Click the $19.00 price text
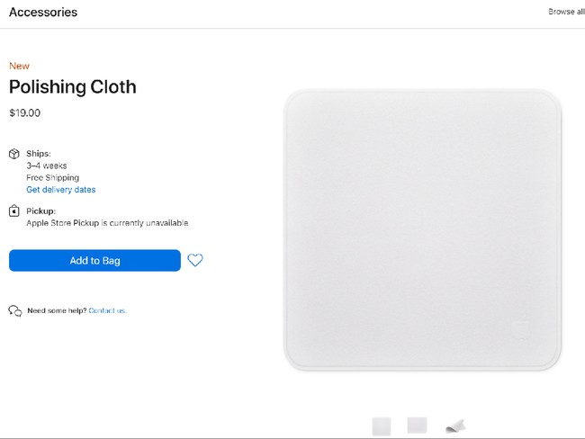The width and height of the screenshot is (585, 439). click(x=24, y=113)
